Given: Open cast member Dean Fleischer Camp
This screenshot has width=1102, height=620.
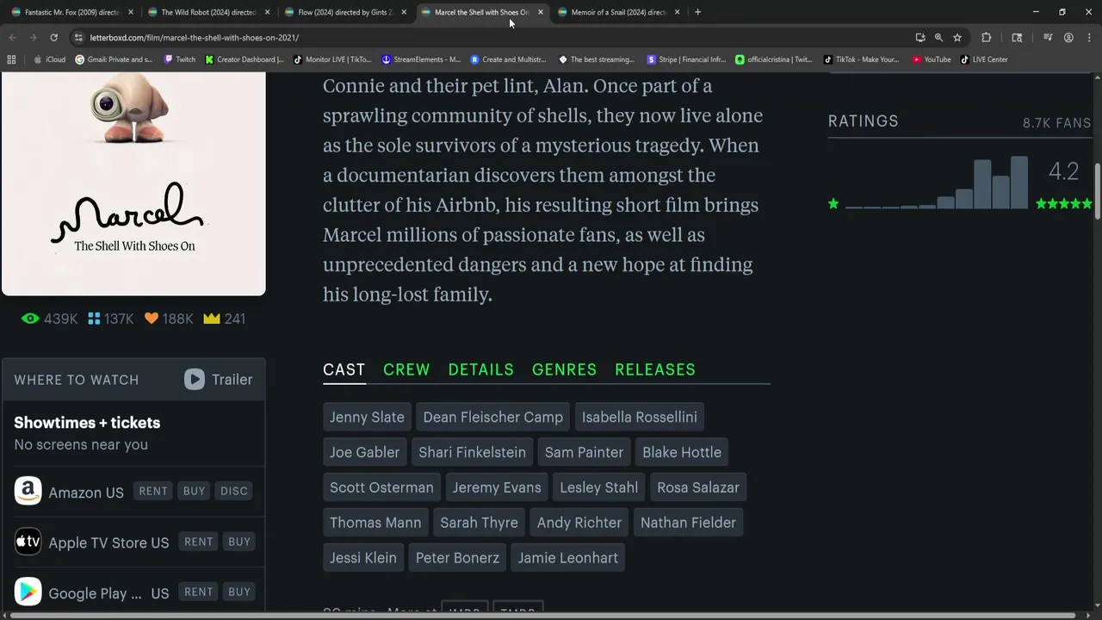Looking at the screenshot, I should click(x=493, y=417).
